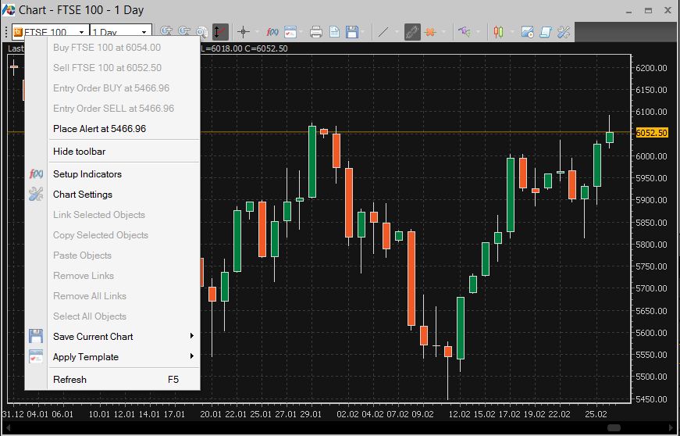Click the template icon beside Apply Template
The image size is (680, 436).
click(x=36, y=356)
